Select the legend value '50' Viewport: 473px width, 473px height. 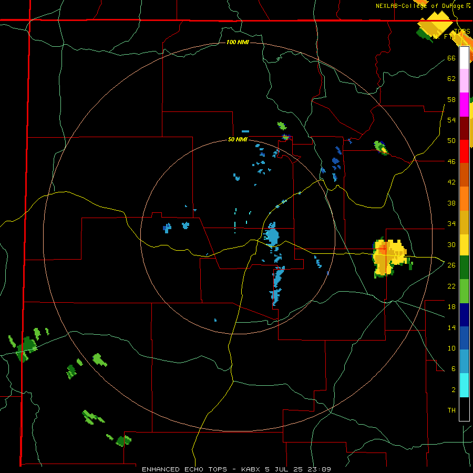[x=451, y=141]
